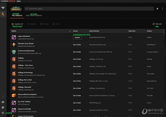Image resolution: width=166 pixels, height=117 pixels.
Task: Click AllTheThings.zip latest version cell
Action: [95, 103]
